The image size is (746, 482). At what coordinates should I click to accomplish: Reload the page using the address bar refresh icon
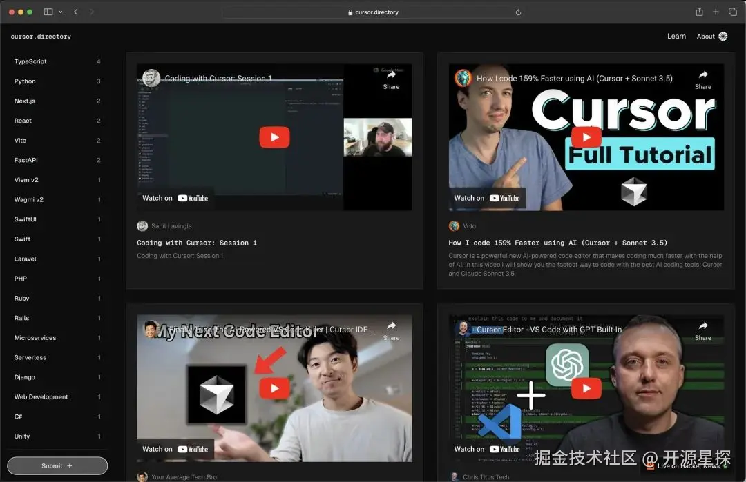click(518, 12)
